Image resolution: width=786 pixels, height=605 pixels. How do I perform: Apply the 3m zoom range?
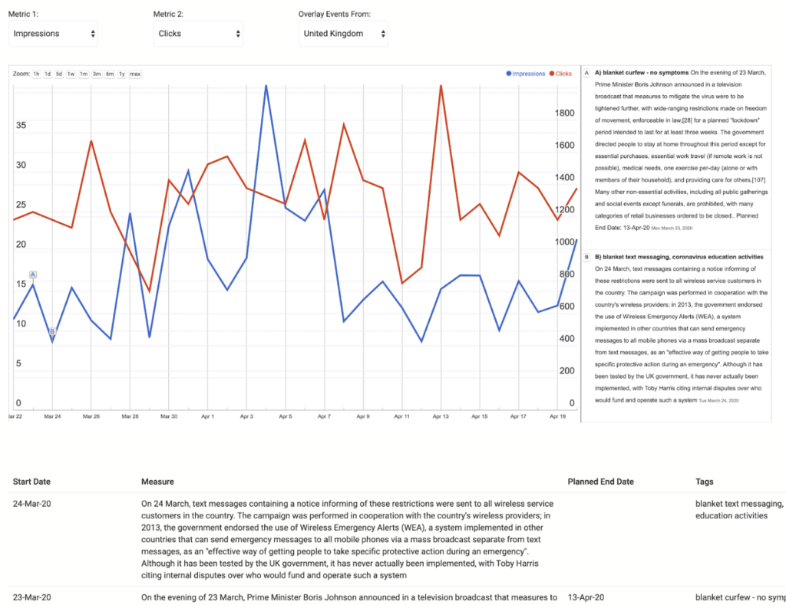97,74
